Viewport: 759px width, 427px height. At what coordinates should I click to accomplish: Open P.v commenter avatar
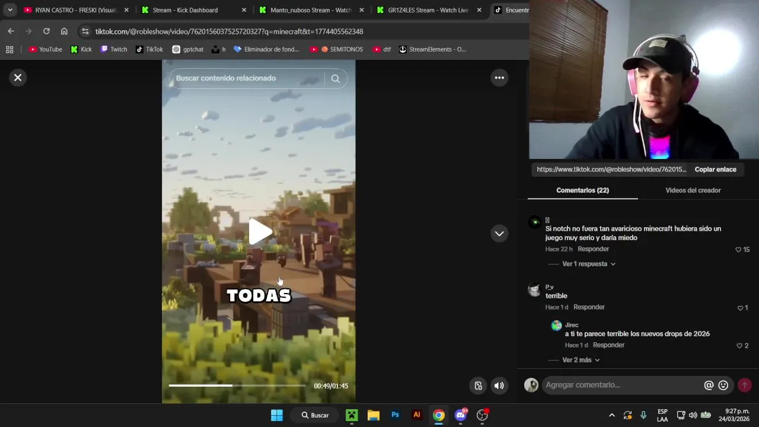534,289
